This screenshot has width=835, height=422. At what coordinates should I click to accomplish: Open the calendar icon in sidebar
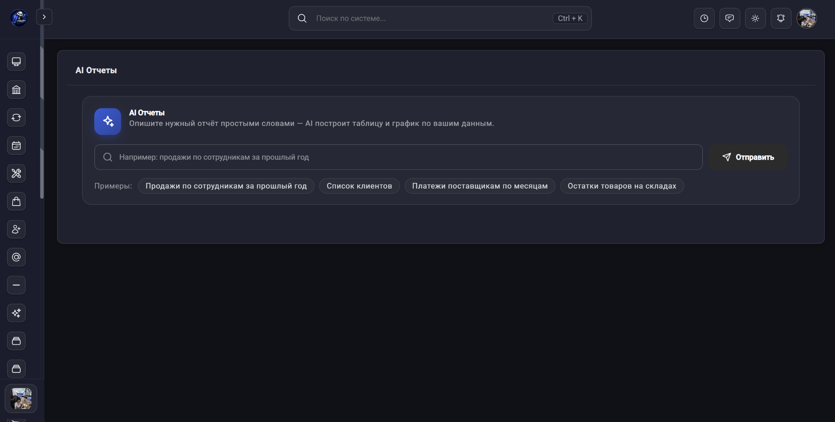pyautogui.click(x=16, y=145)
